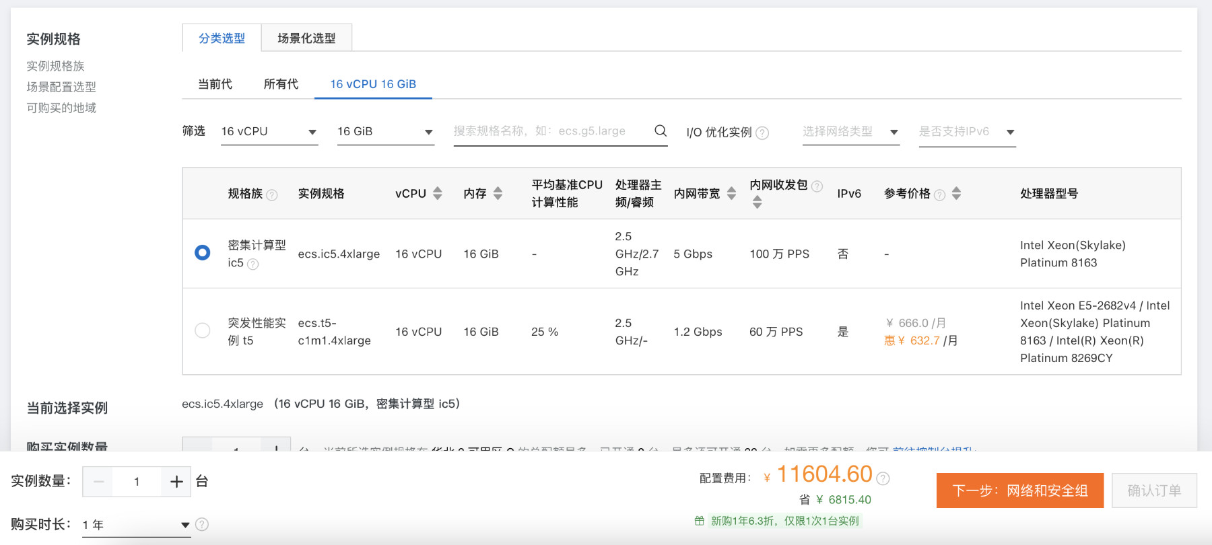Switch to 当前代 tab

[x=215, y=84]
